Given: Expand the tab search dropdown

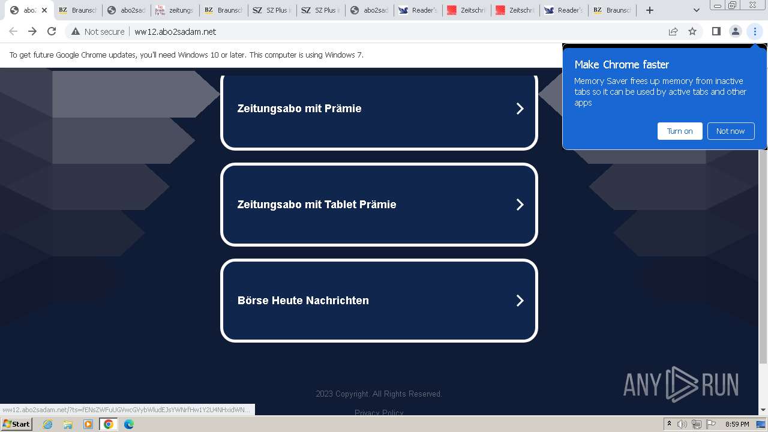Looking at the screenshot, I should point(696,10).
